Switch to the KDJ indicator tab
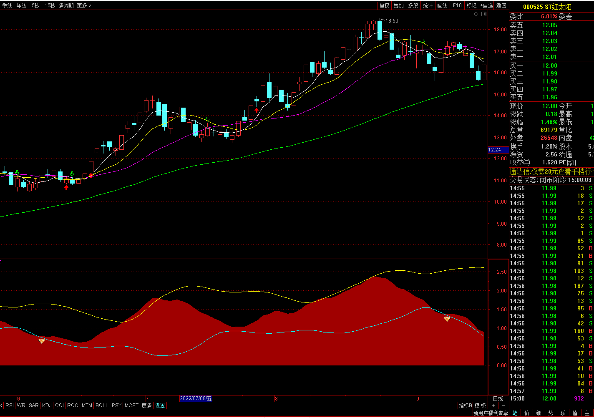The width and height of the screenshot is (594, 418). click(47, 405)
